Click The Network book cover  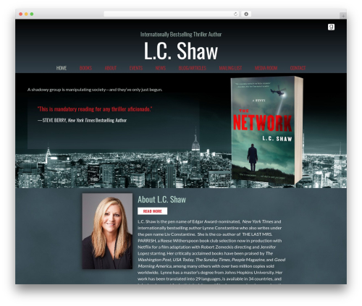[266, 130]
